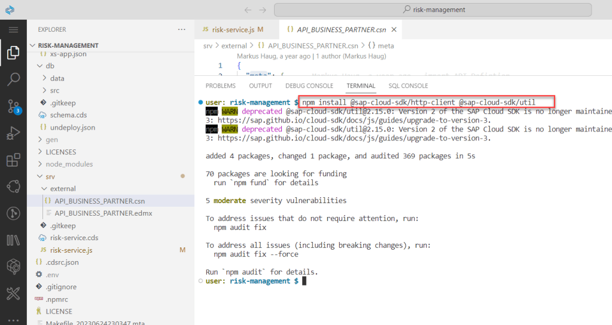Open the SQL CONSOLE tab
This screenshot has height=325, width=612.
pos(408,86)
